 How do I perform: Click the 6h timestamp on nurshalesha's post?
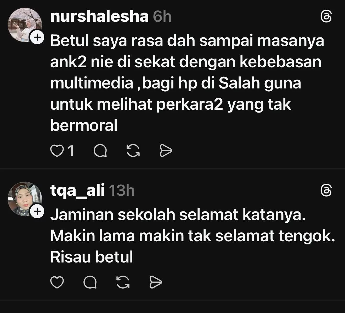(162, 17)
